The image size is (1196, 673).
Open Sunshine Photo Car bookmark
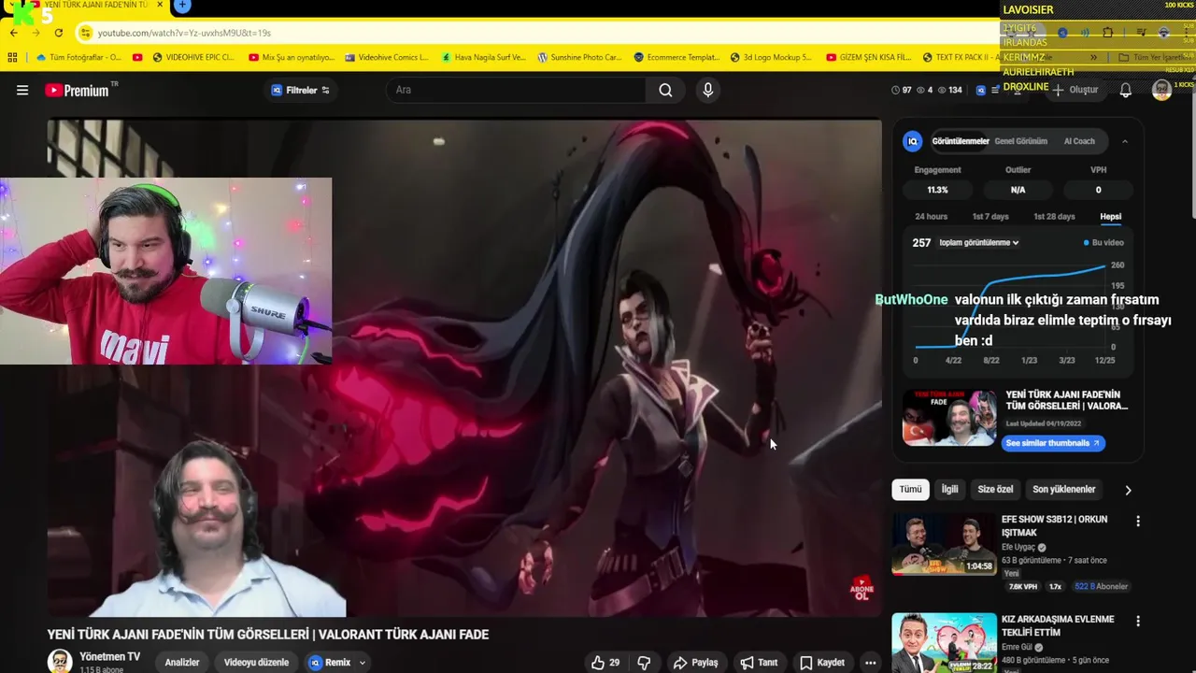point(579,57)
